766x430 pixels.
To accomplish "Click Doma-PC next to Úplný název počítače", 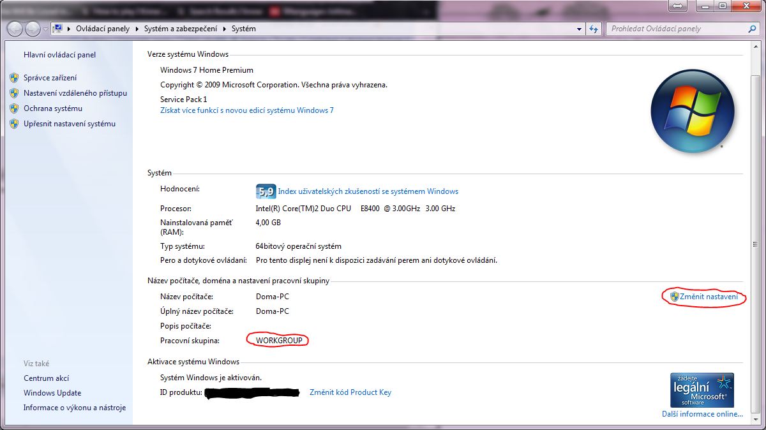I will (273, 311).
